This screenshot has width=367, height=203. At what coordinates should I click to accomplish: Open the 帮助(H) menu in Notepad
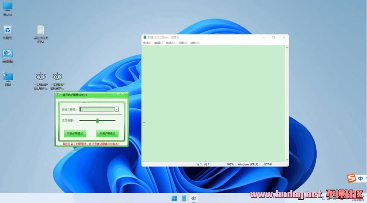coord(195,43)
